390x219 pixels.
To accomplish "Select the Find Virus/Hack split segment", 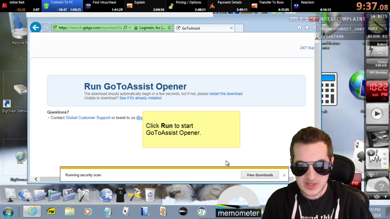I will [x=104, y=6].
